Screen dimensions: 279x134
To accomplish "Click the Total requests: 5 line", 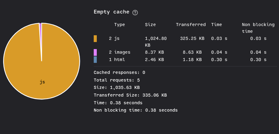I will coord(117,80).
